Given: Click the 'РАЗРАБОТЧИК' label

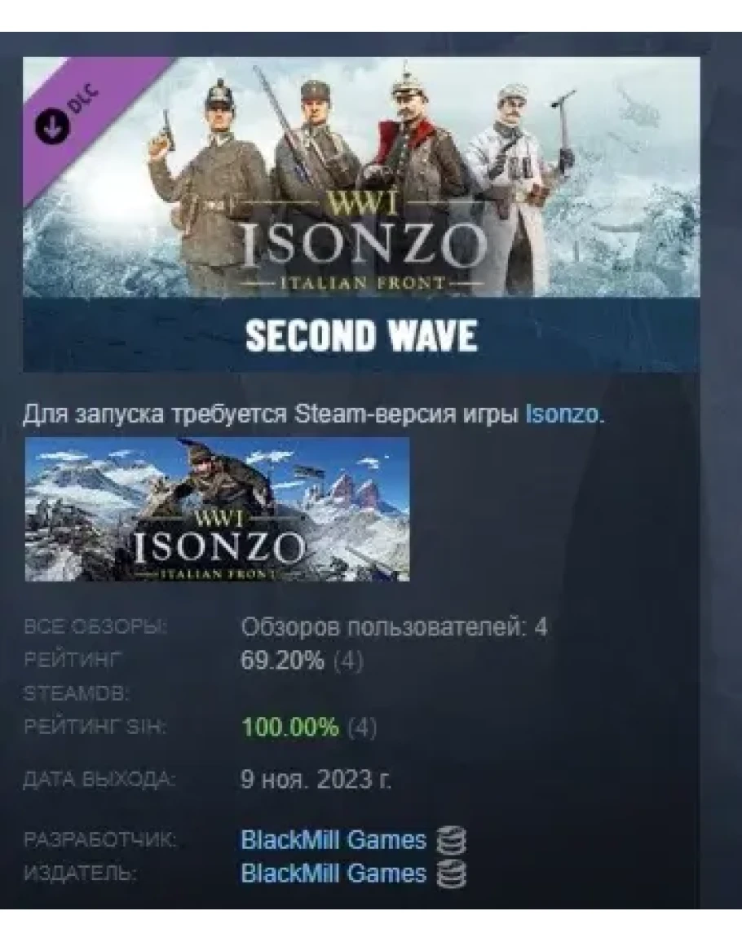Looking at the screenshot, I should pos(100,839).
